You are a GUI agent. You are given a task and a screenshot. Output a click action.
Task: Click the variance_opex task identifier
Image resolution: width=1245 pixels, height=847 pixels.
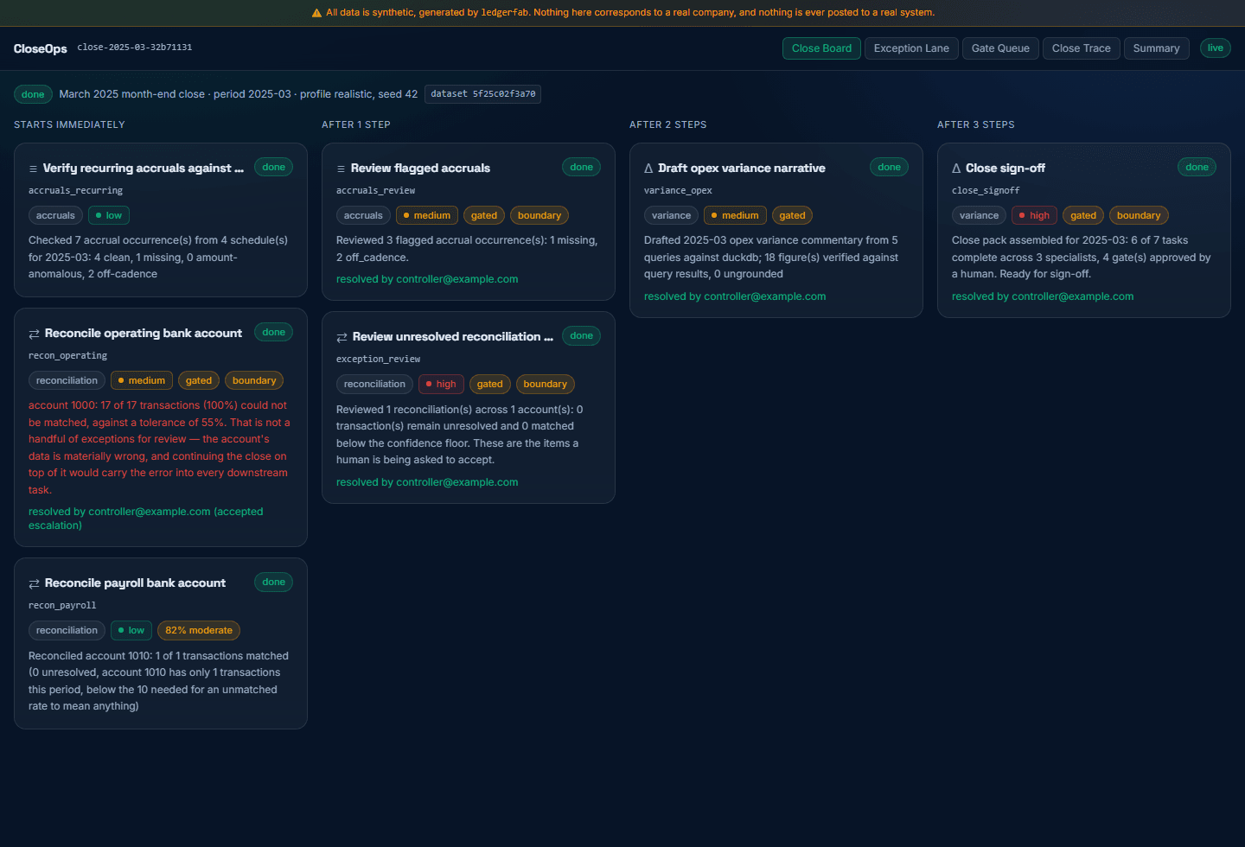pos(678,191)
